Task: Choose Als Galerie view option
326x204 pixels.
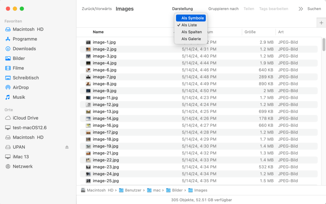Action: (x=191, y=39)
